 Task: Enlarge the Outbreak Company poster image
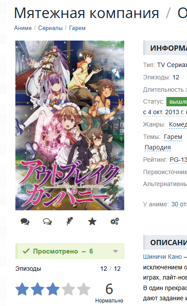pos(70,125)
